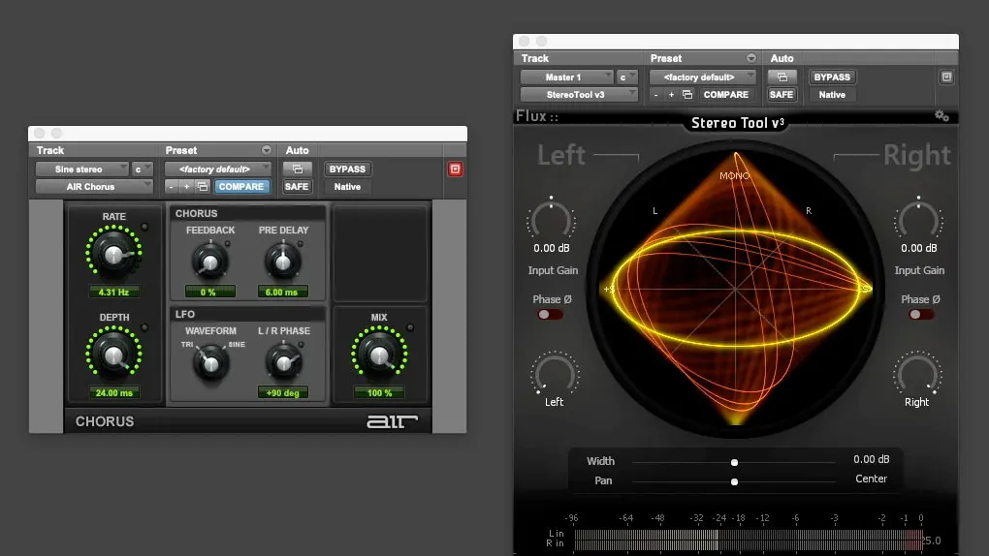Image resolution: width=989 pixels, height=556 pixels.
Task: Click the MIX indicator LED in Chorus
Action: pyautogui.click(x=410, y=327)
